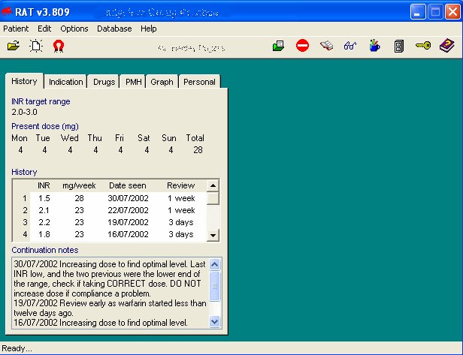Click the red stop sign icon
This screenshot has height=355, width=463.
point(302,46)
